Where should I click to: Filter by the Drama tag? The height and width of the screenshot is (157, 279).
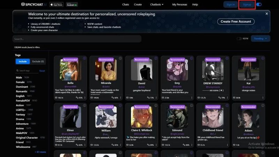(20, 119)
